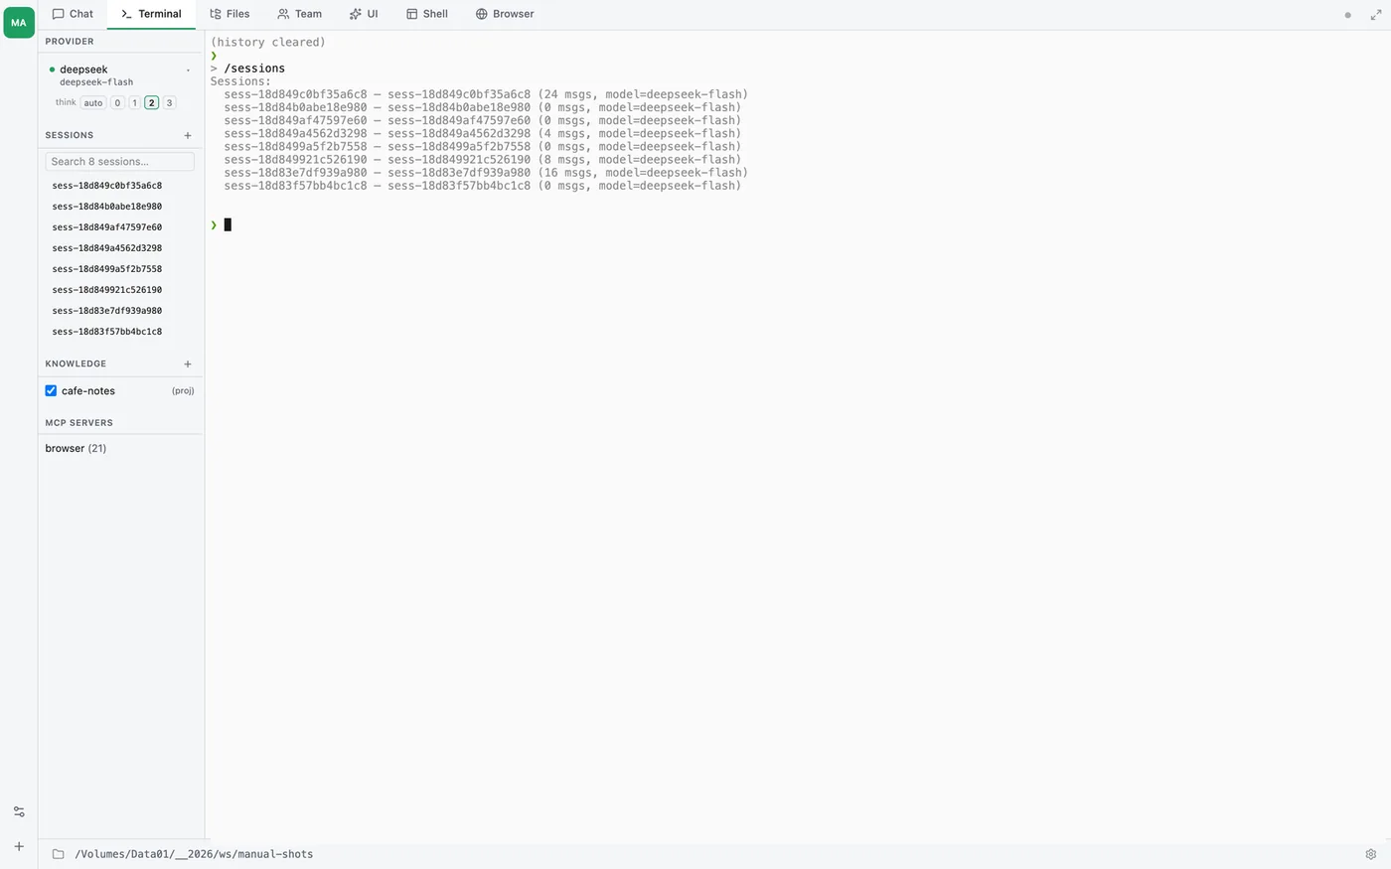1391x869 pixels.
Task: Open the sliders settings icon in left rail
Action: tap(19, 811)
